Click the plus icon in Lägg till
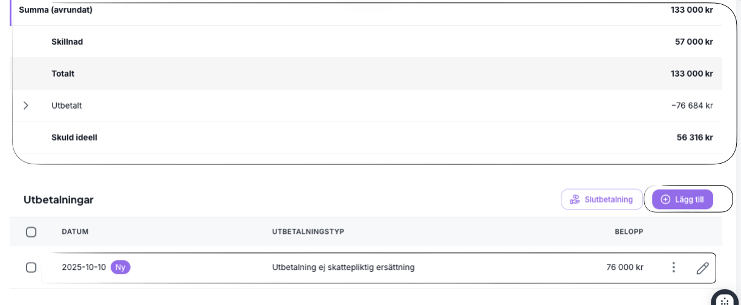 (665, 199)
